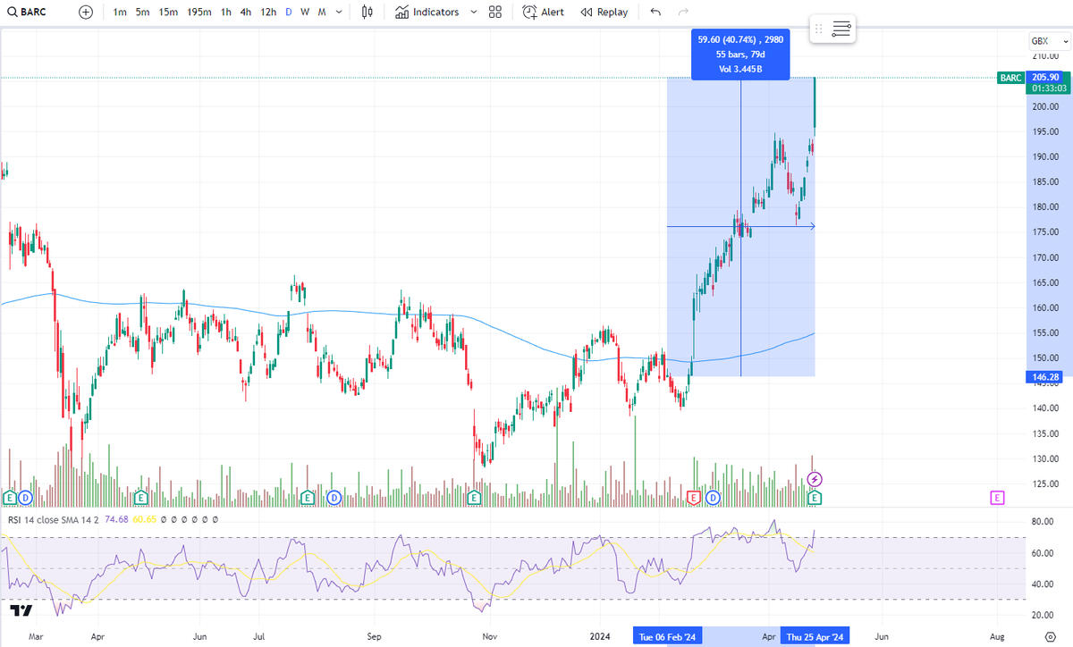Click the RSI value 74.68
The width and height of the screenshot is (1073, 647).
point(116,519)
